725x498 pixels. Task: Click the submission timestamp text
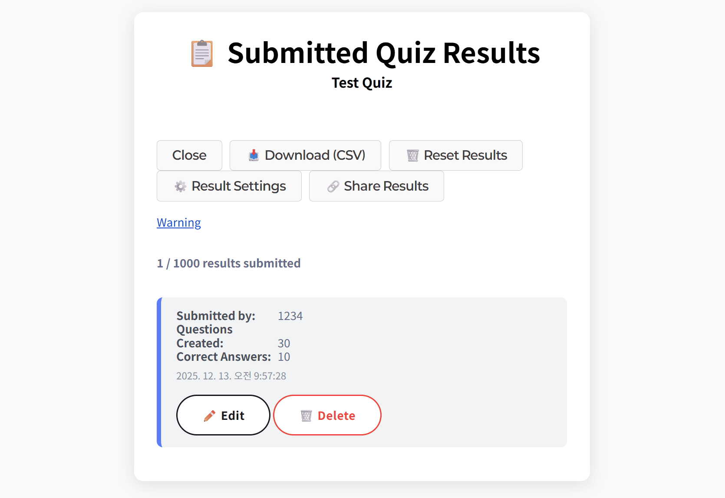(231, 376)
